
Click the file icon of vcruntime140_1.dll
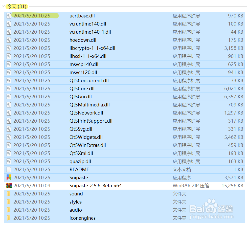(x=9, y=32)
